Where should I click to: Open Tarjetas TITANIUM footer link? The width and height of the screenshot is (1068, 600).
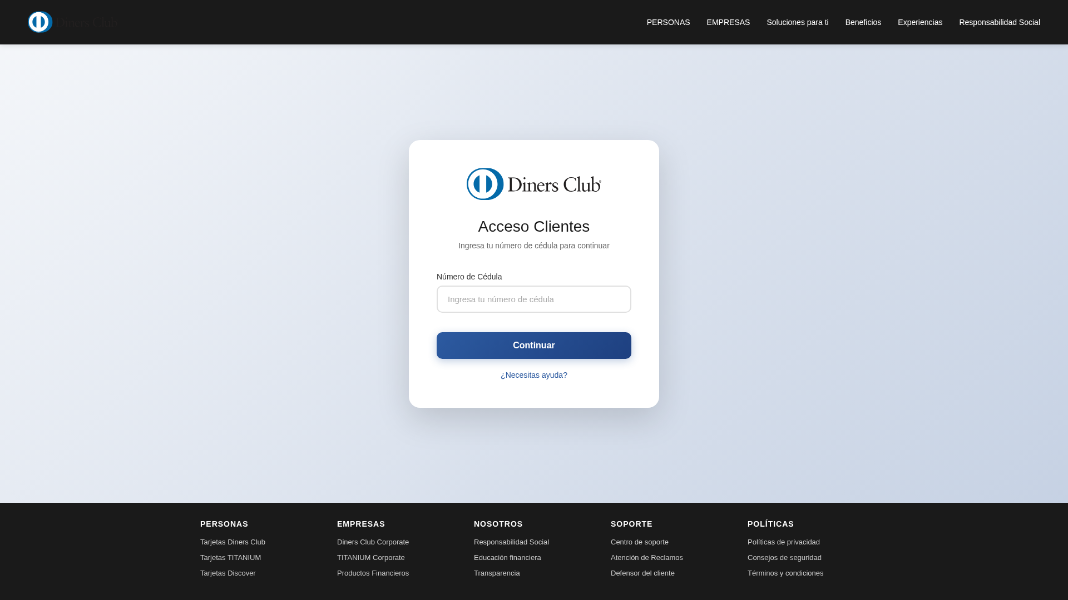[x=230, y=557]
